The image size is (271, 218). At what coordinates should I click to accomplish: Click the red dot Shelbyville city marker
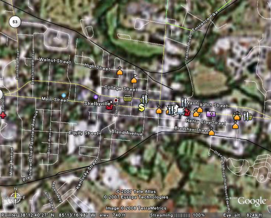pos(116,100)
